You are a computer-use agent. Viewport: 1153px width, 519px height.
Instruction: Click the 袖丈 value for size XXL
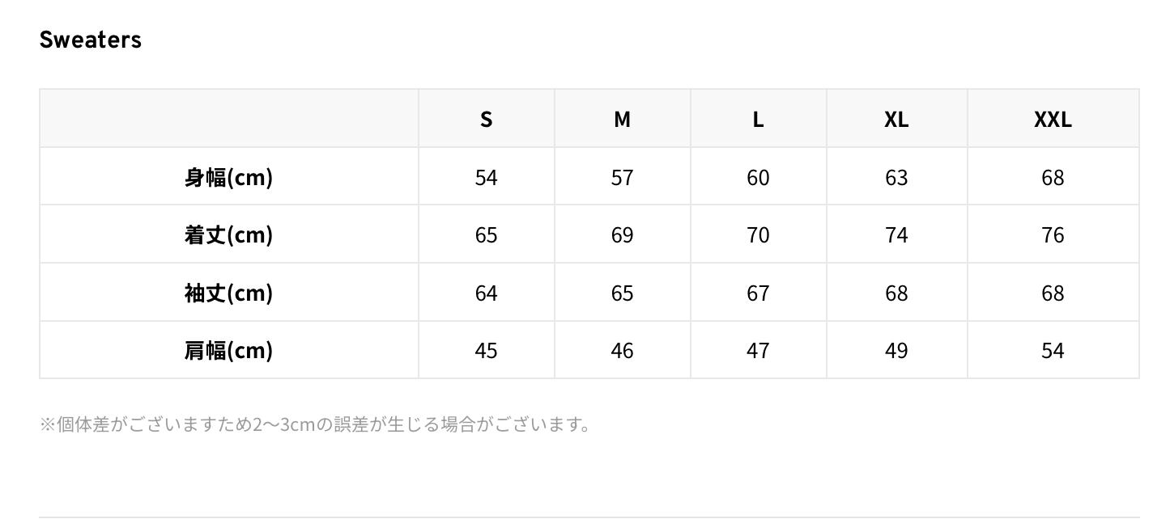coord(1053,293)
